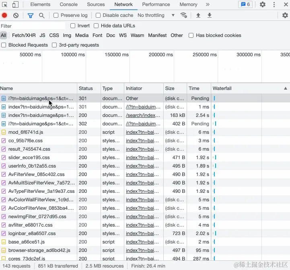Tick the Invert filter checkbox
The width and height of the screenshot is (290, 270).
pyautogui.click(x=73, y=26)
